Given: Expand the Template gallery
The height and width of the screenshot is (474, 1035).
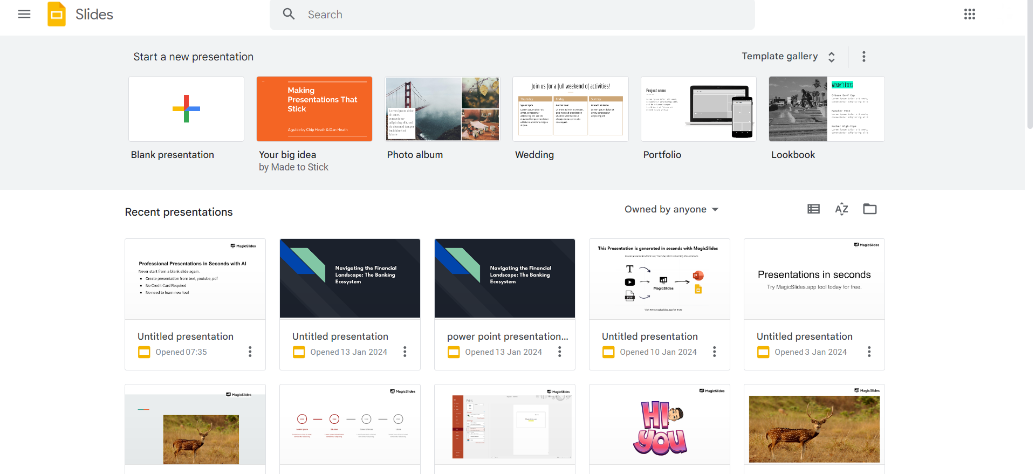Looking at the screenshot, I should pos(789,56).
